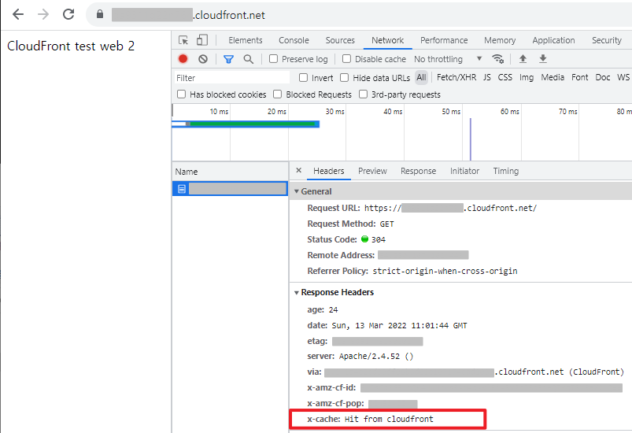Reload the page
The height and width of the screenshot is (433, 632).
coord(68,14)
